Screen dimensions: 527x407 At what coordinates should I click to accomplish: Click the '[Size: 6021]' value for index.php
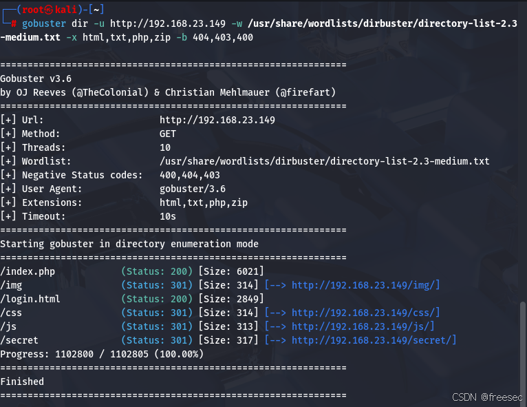pyautogui.click(x=231, y=271)
